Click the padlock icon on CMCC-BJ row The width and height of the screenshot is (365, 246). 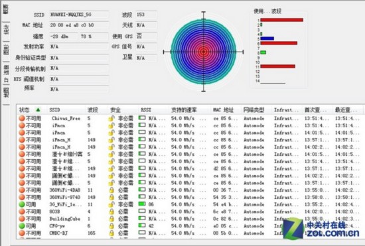click(111, 233)
